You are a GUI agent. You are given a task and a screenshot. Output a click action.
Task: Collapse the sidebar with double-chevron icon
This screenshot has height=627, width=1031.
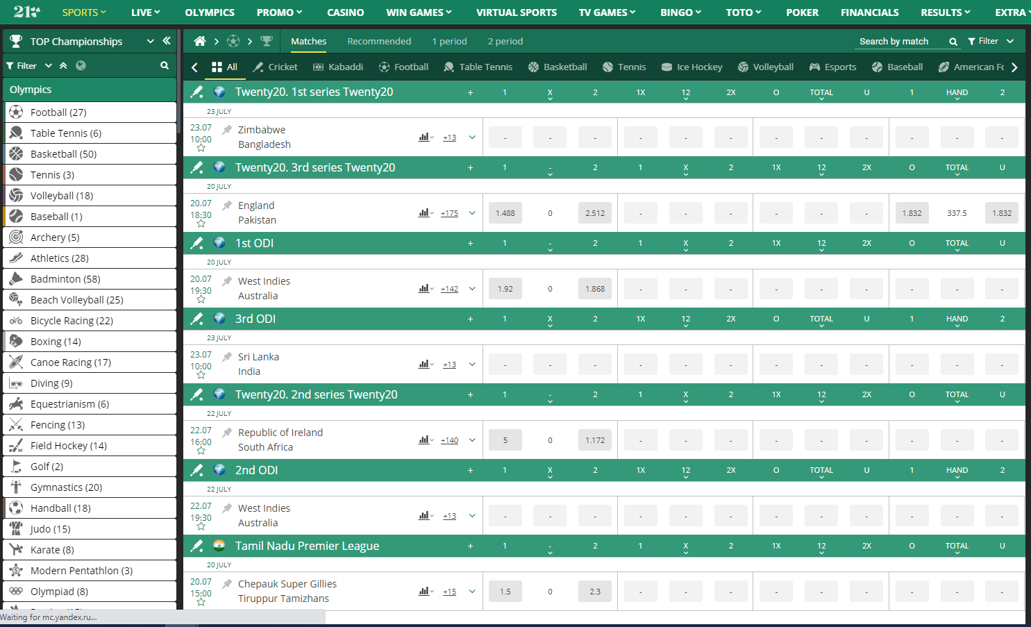point(167,41)
